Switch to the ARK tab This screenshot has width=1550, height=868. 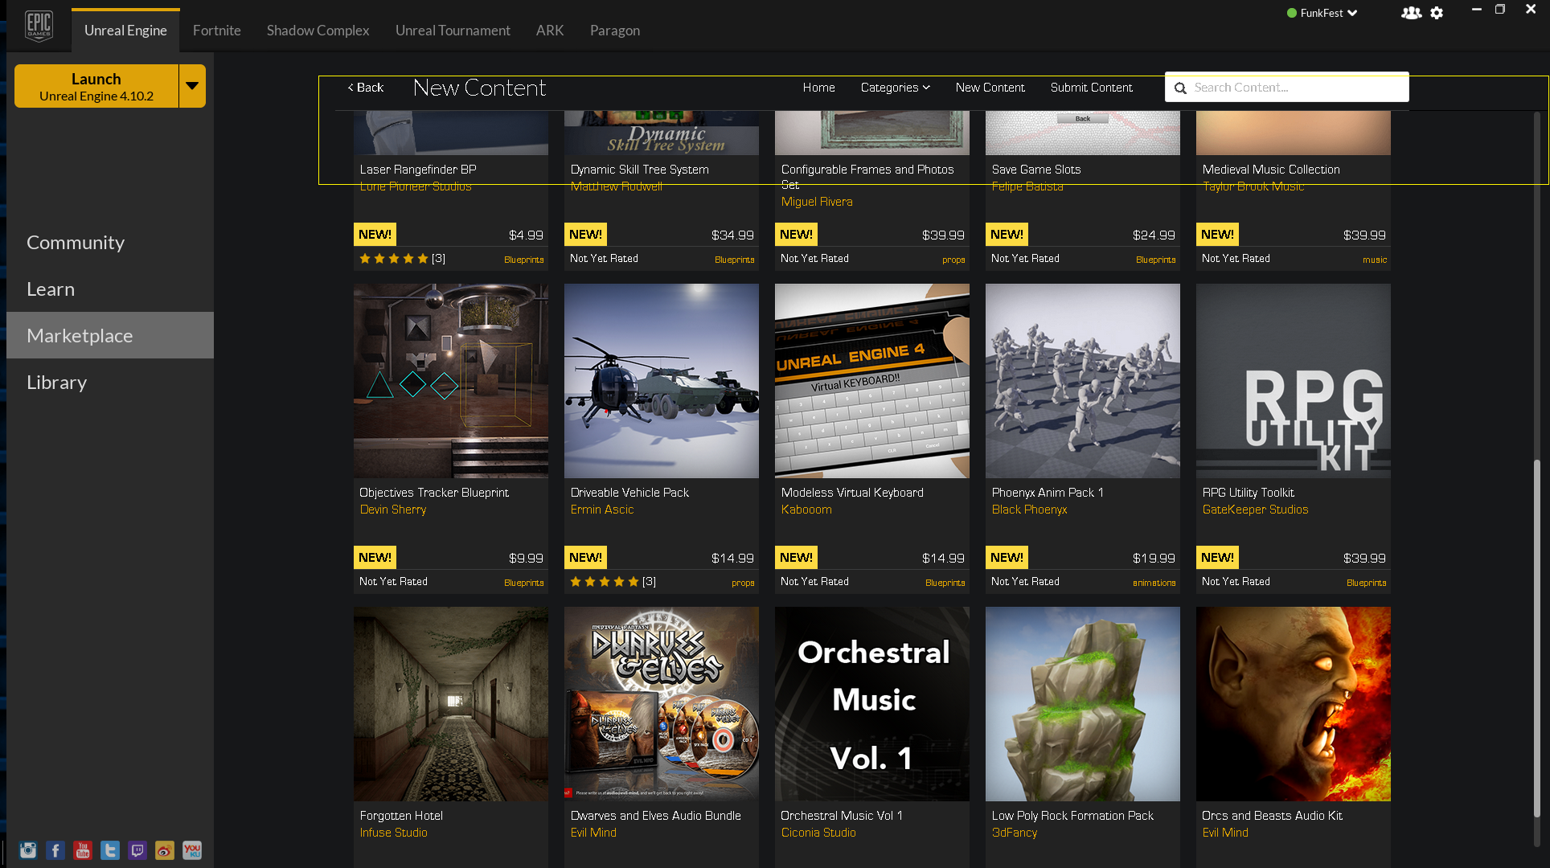(x=550, y=31)
